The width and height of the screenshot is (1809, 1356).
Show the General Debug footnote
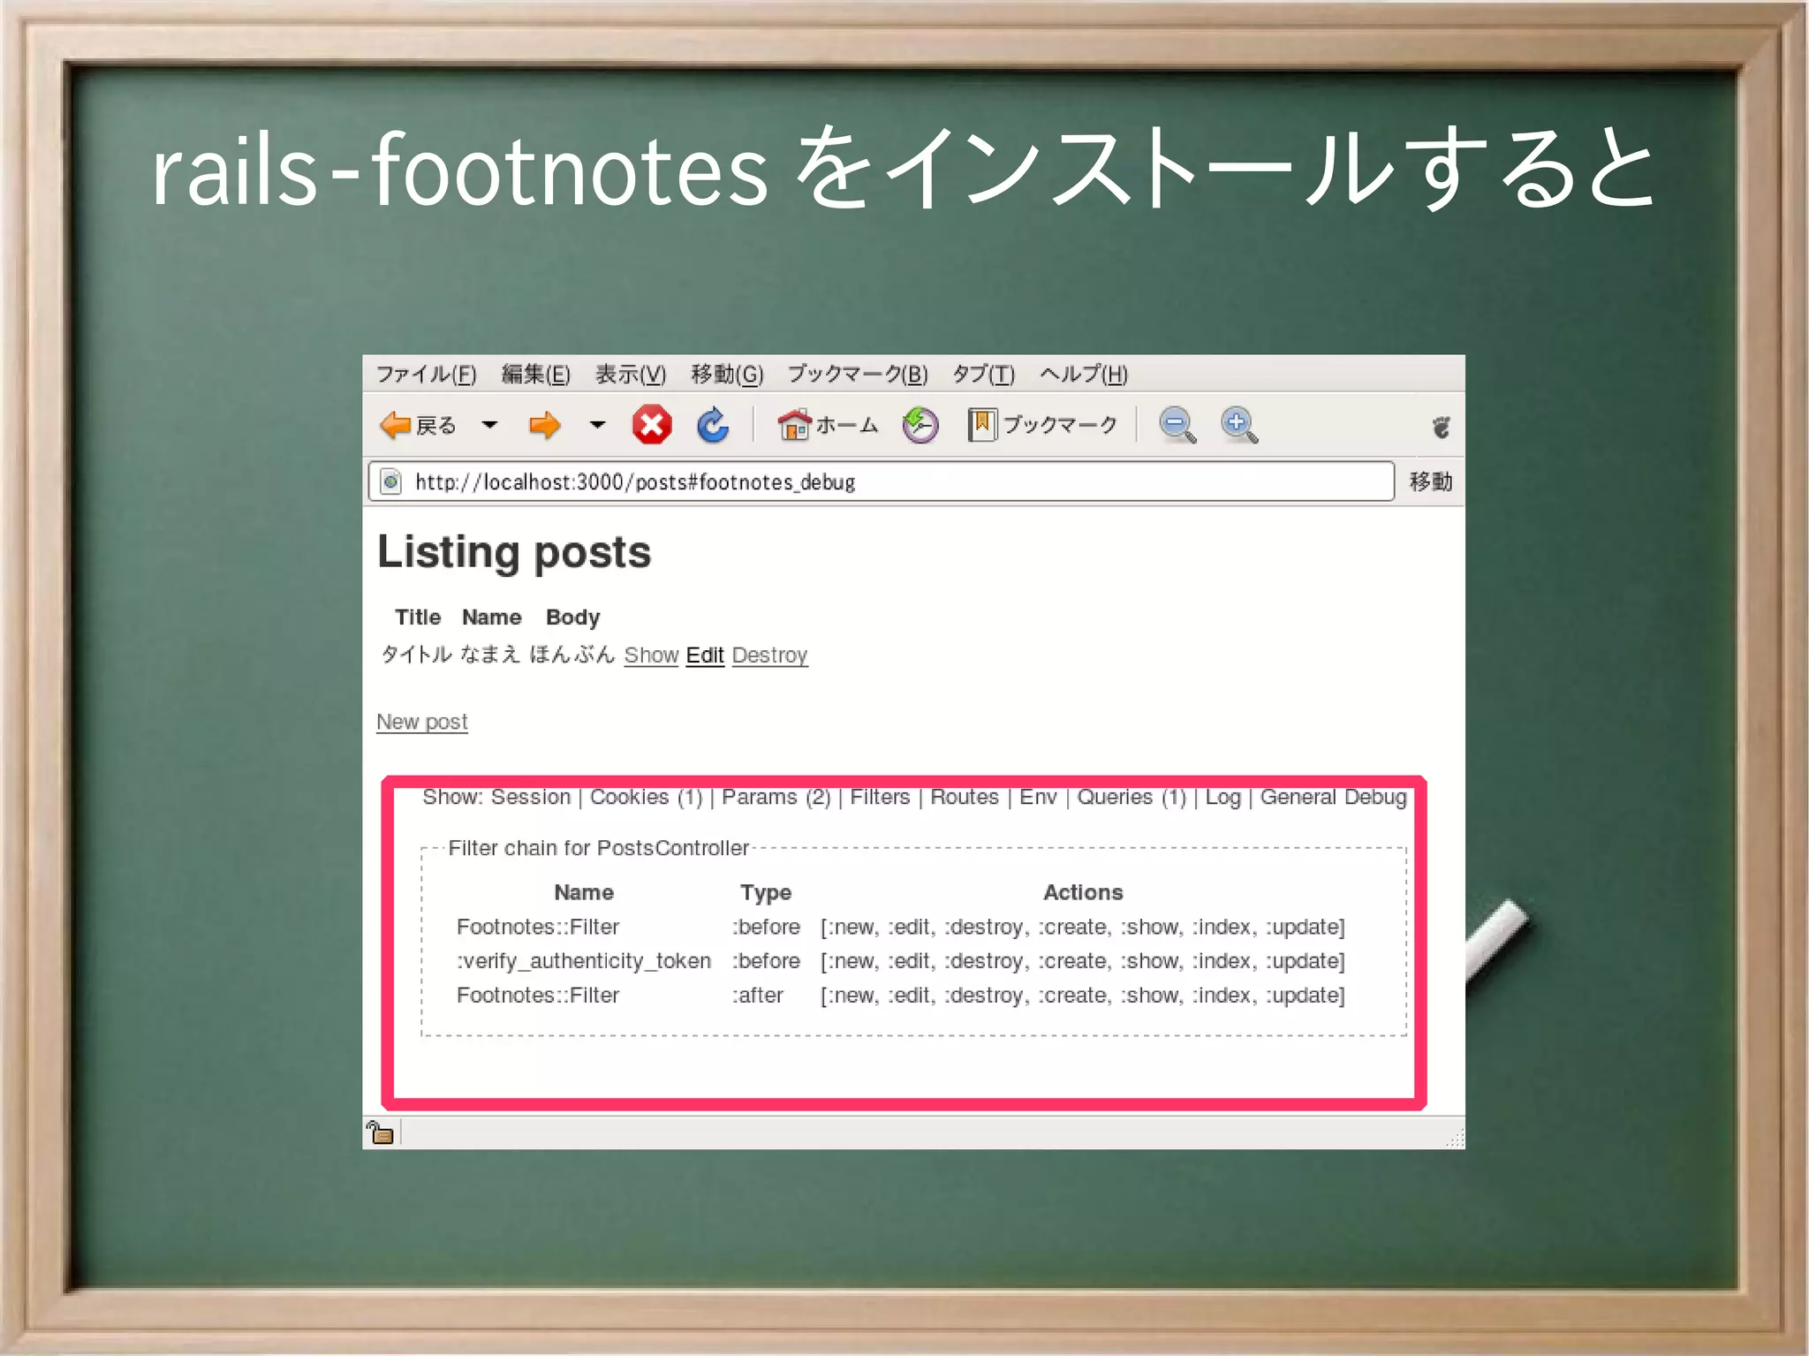tap(1333, 798)
